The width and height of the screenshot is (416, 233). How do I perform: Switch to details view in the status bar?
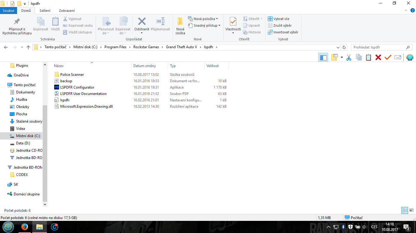(405, 210)
